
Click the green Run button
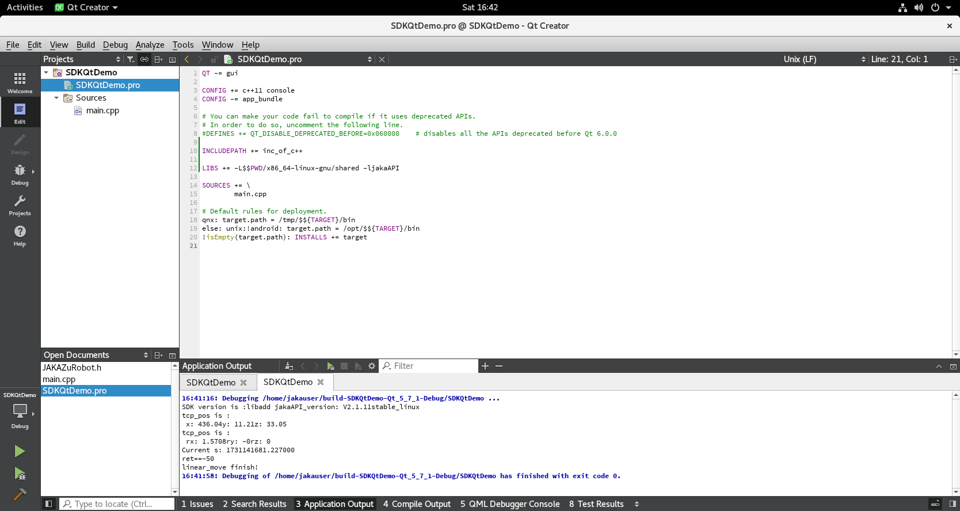[x=20, y=451]
